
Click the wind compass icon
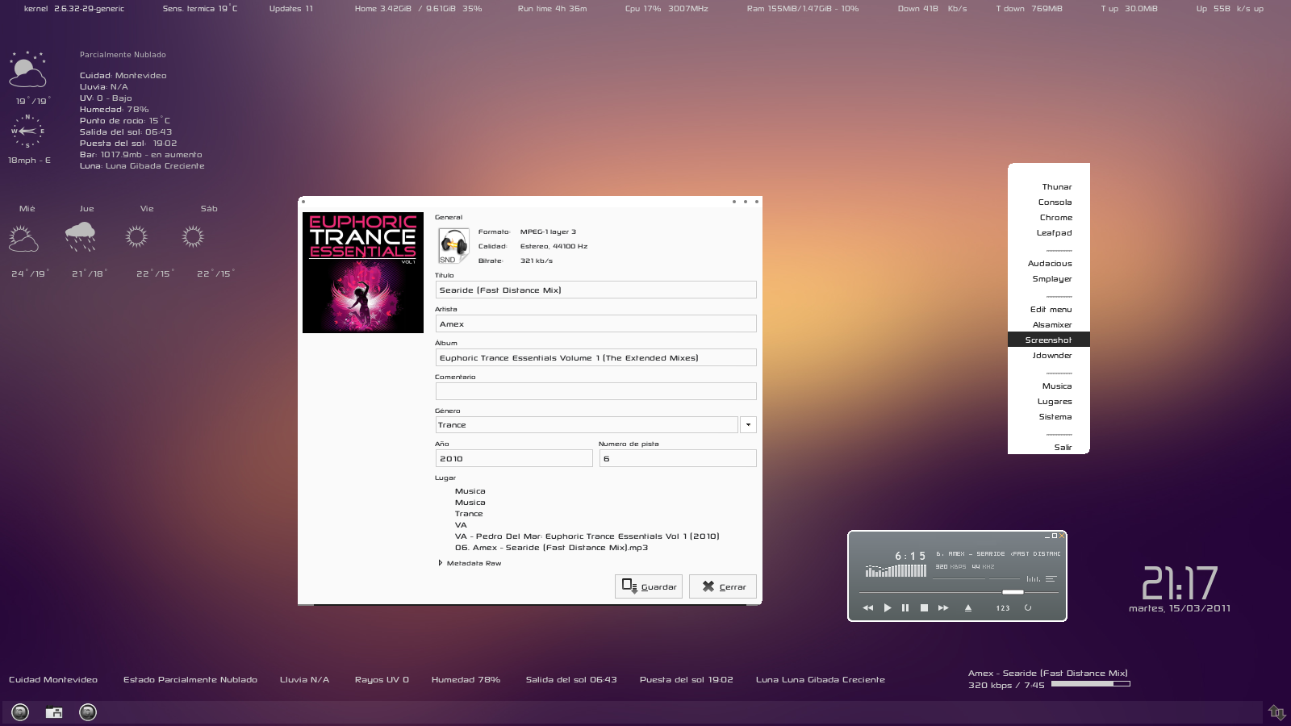click(27, 131)
